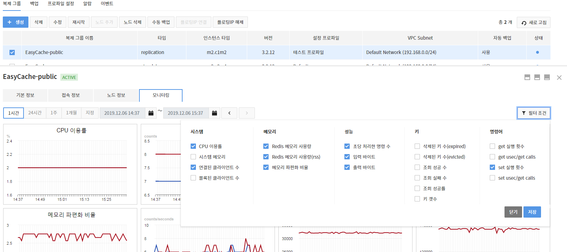Enable 키 갯수 filter

click(417, 199)
